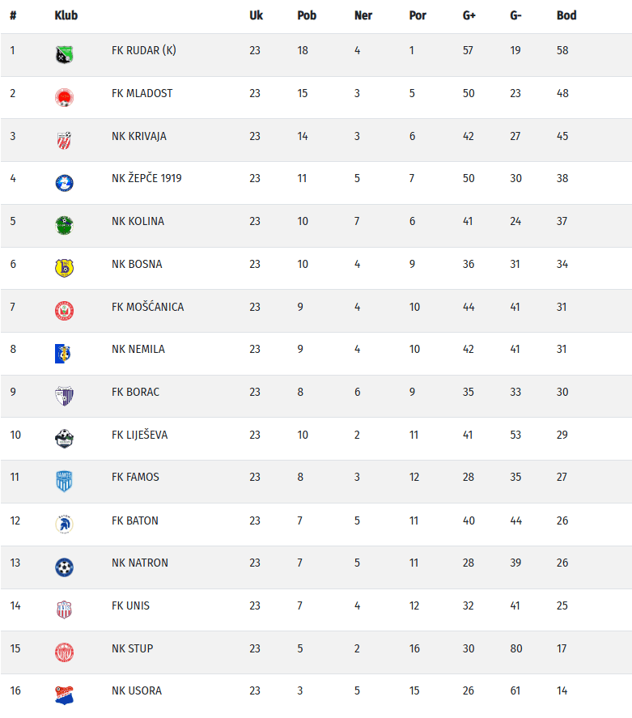Click NK STUP team name
Image resolution: width=632 pixels, height=718 pixels.
coord(132,649)
